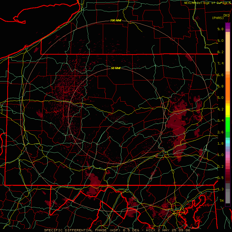Click the 2 MAY 25 09:06 timestamp

click(x=174, y=230)
